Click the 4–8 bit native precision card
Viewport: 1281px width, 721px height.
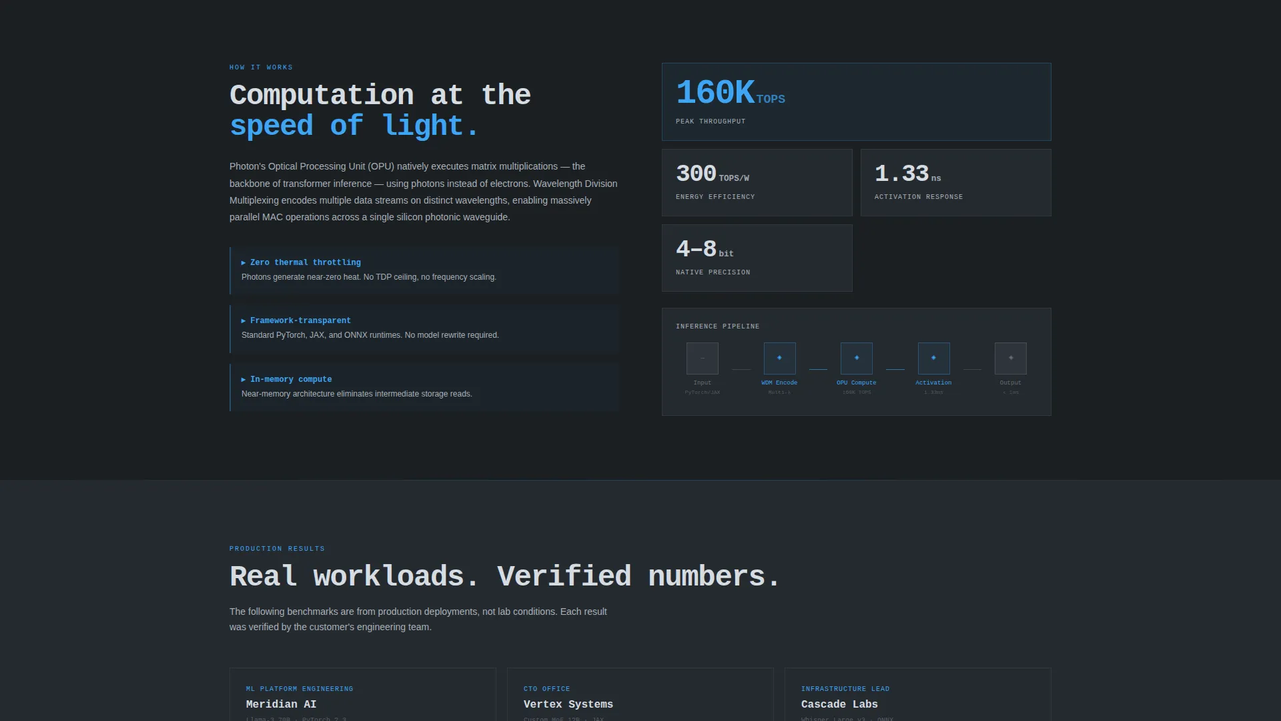(757, 258)
